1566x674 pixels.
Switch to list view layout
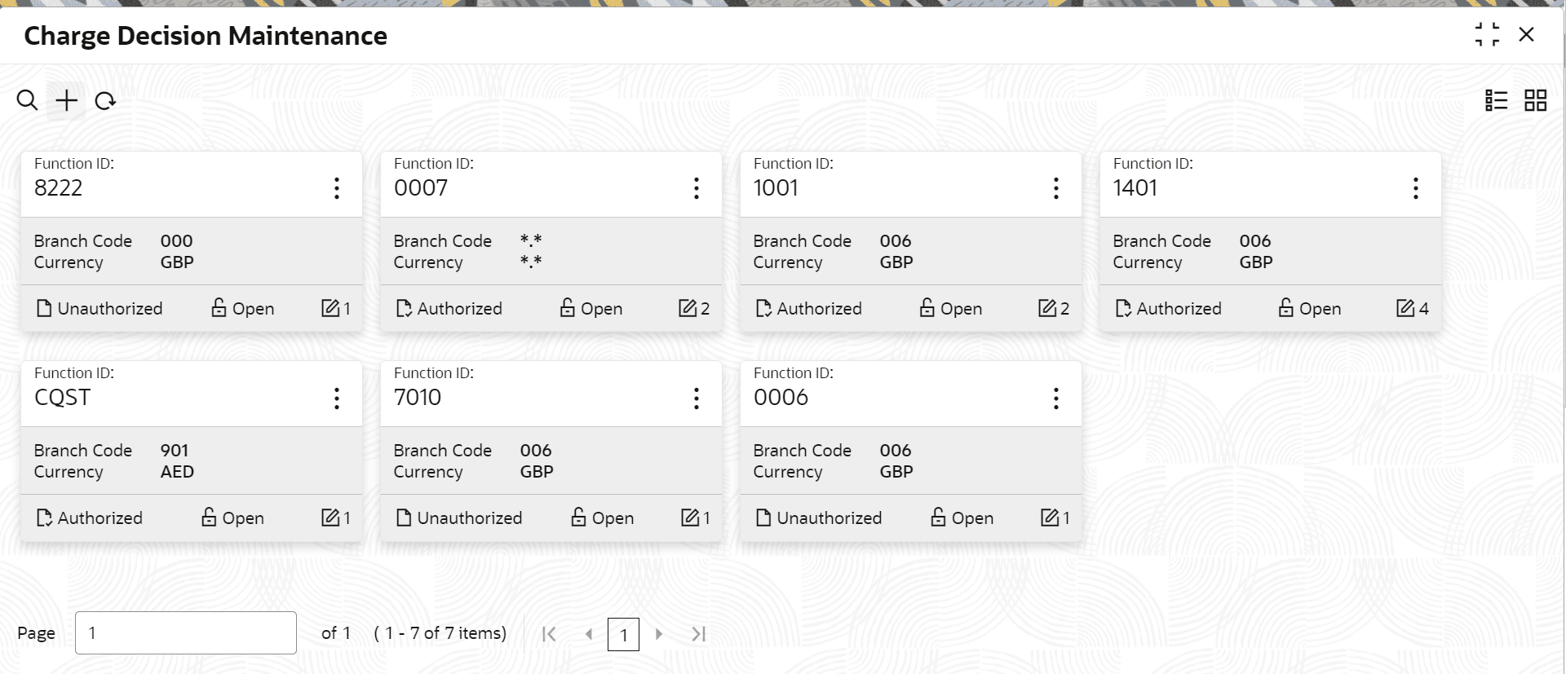pos(1496,100)
